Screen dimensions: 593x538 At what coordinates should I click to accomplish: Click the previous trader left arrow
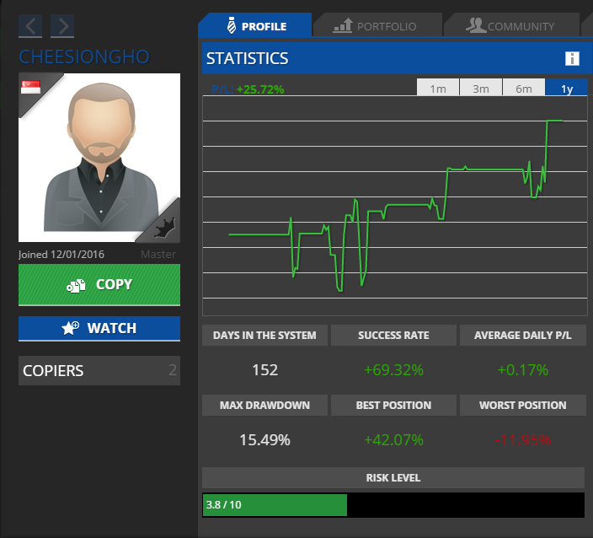[x=30, y=26]
